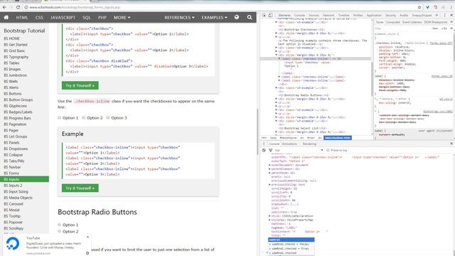455x256 pixels.
Task: Click the Elements panel vertical scrollbar
Action: (372, 79)
